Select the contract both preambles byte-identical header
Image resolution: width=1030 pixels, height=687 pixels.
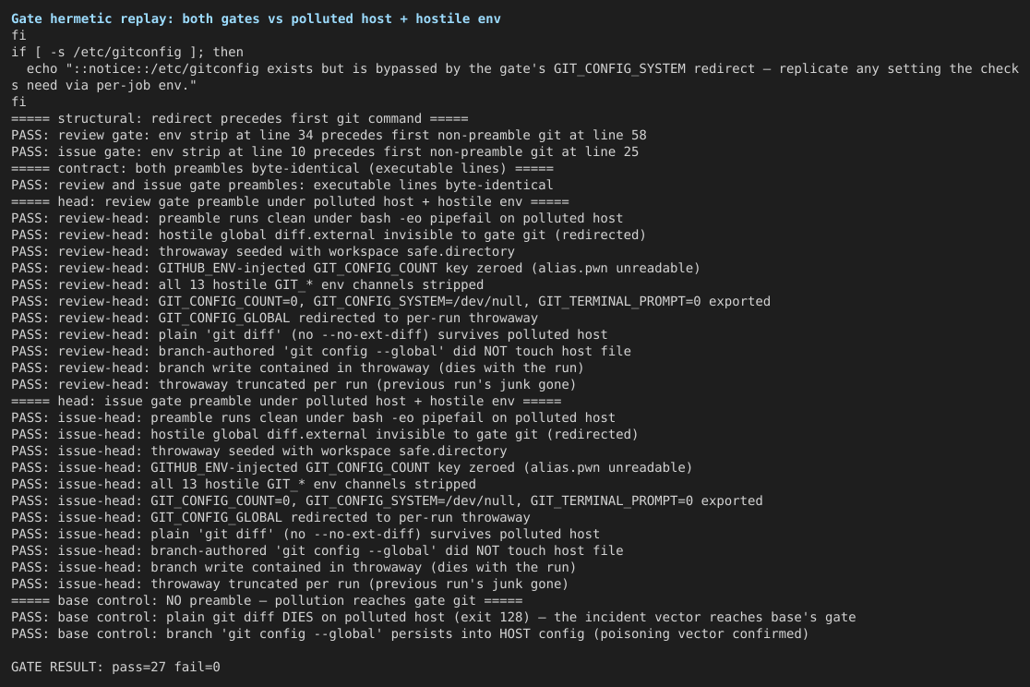282,169
